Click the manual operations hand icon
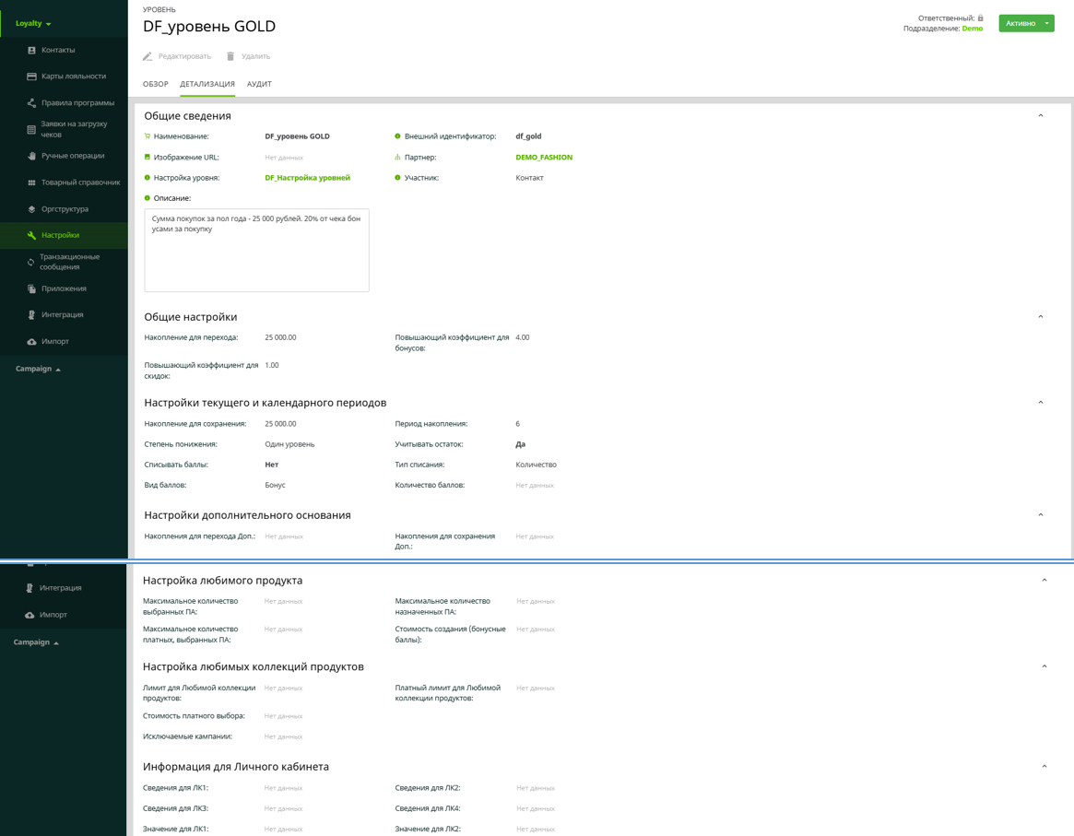The height and width of the screenshot is (836, 1074). click(x=31, y=156)
